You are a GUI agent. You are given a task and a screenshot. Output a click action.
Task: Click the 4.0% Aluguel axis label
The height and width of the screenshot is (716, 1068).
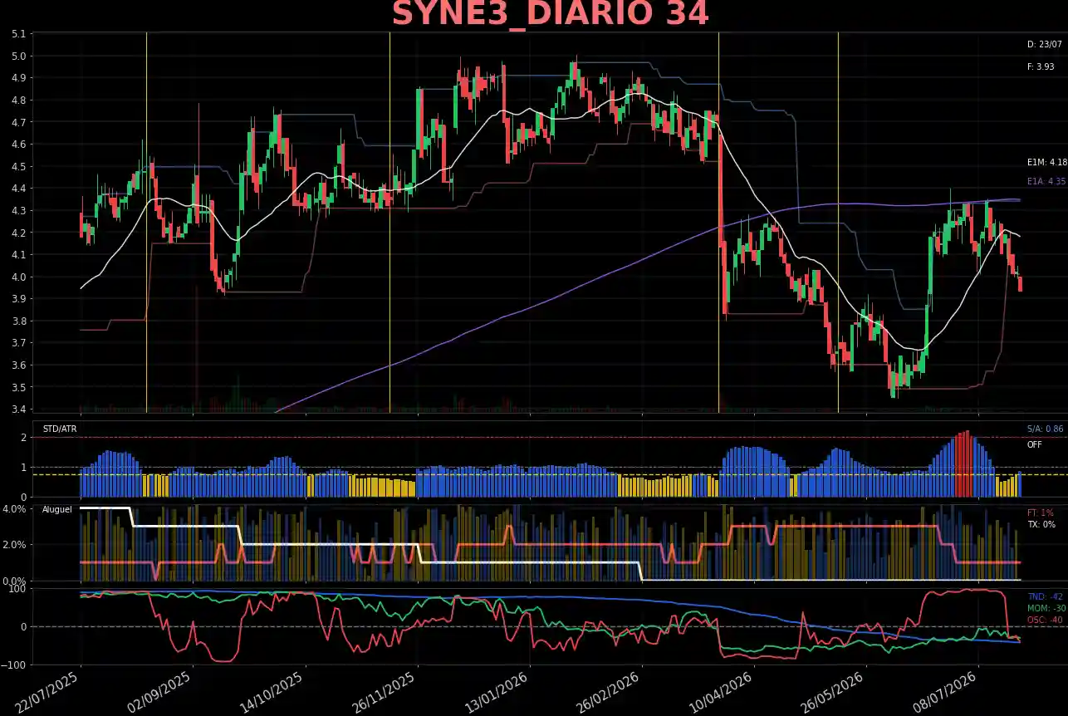[x=16, y=508]
